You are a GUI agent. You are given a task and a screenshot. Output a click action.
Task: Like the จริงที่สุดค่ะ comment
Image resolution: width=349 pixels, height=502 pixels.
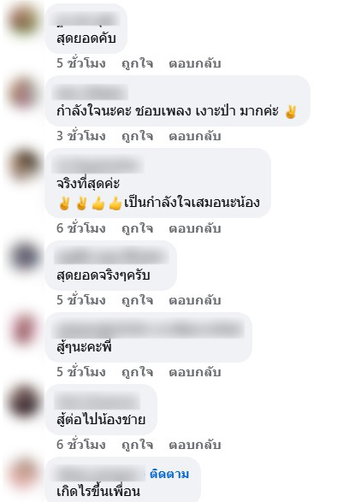pyautogui.click(x=137, y=228)
